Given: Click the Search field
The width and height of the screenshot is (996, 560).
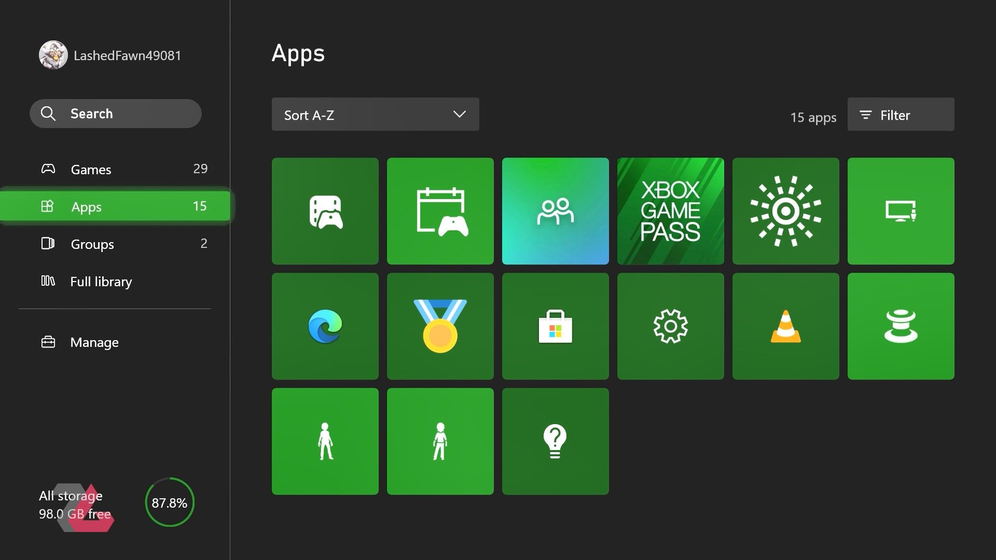Looking at the screenshot, I should point(115,114).
